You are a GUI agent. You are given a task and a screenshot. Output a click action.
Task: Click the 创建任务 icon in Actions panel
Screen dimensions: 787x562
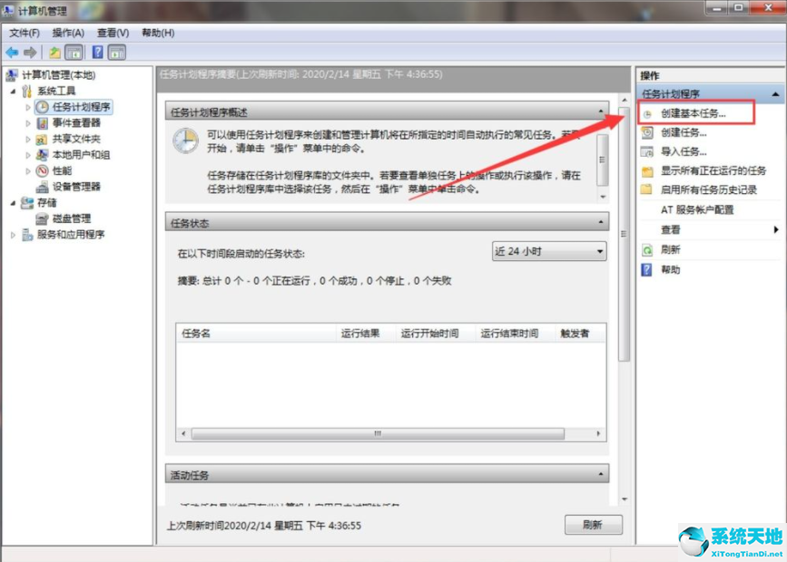pyautogui.click(x=646, y=132)
